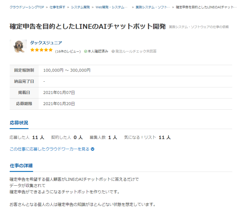Click the five-star rating icons
The width and height of the screenshot is (237, 207).
(x=41, y=50)
